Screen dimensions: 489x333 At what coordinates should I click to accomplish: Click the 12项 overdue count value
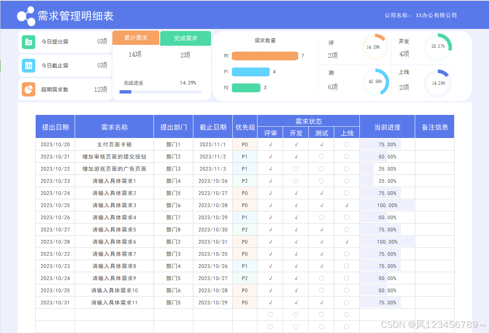point(101,89)
